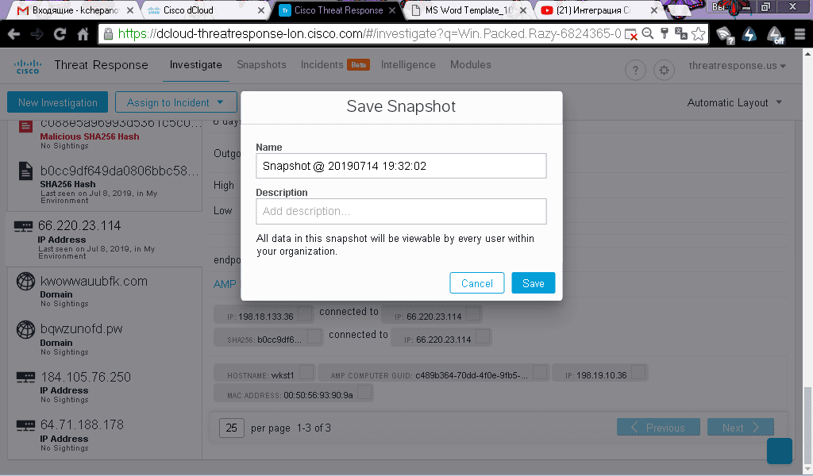Select the kwowwauubfk.com domain entry
This screenshot has width=813, height=476.
(x=104, y=291)
